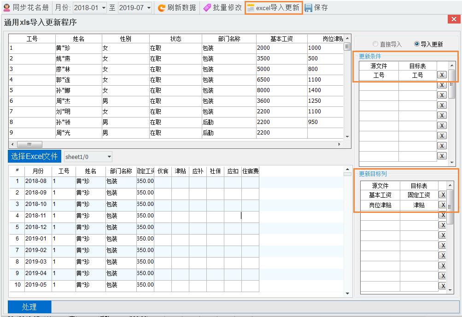Click the 社保 column header in lower table

pos(216,171)
